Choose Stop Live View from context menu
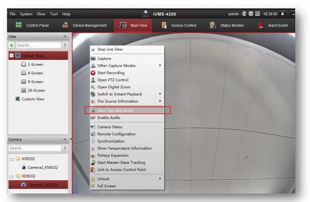 (x=127, y=49)
